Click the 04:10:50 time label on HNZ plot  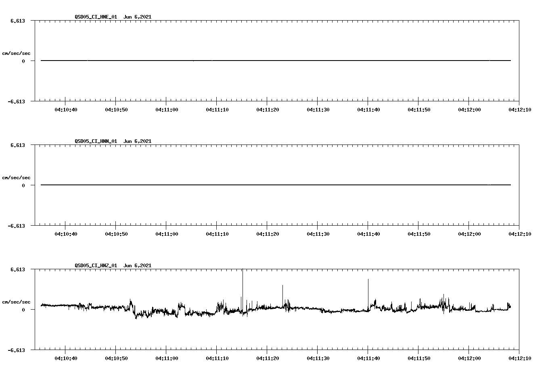click(116, 358)
